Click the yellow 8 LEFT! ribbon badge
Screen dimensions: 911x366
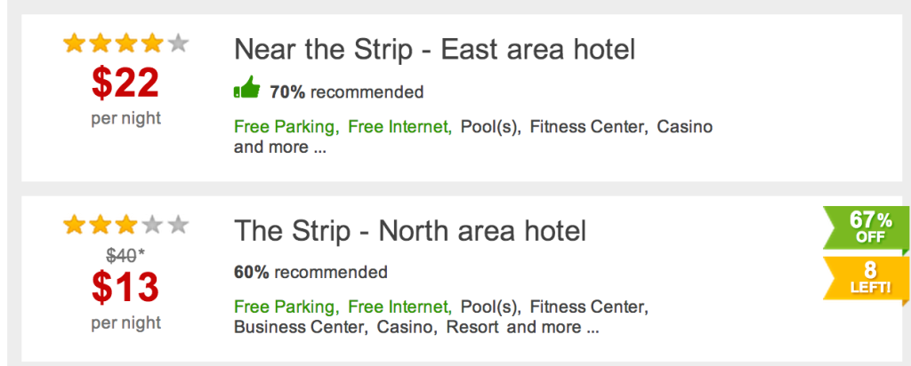(867, 280)
